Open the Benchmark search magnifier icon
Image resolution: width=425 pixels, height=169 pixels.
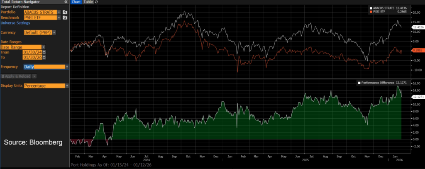pos(65,18)
